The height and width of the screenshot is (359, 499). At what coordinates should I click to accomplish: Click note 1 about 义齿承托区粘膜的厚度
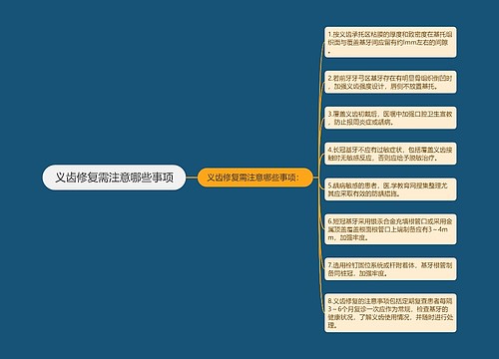point(390,42)
